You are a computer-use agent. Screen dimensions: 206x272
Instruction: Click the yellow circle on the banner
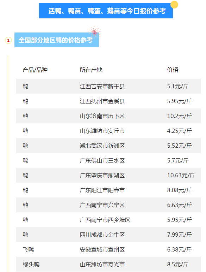[174, 5]
